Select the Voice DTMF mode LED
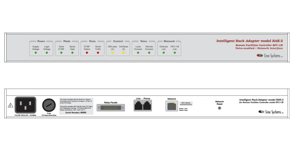Image resolution: width=294 pixels, height=151 pixels. 61,53
